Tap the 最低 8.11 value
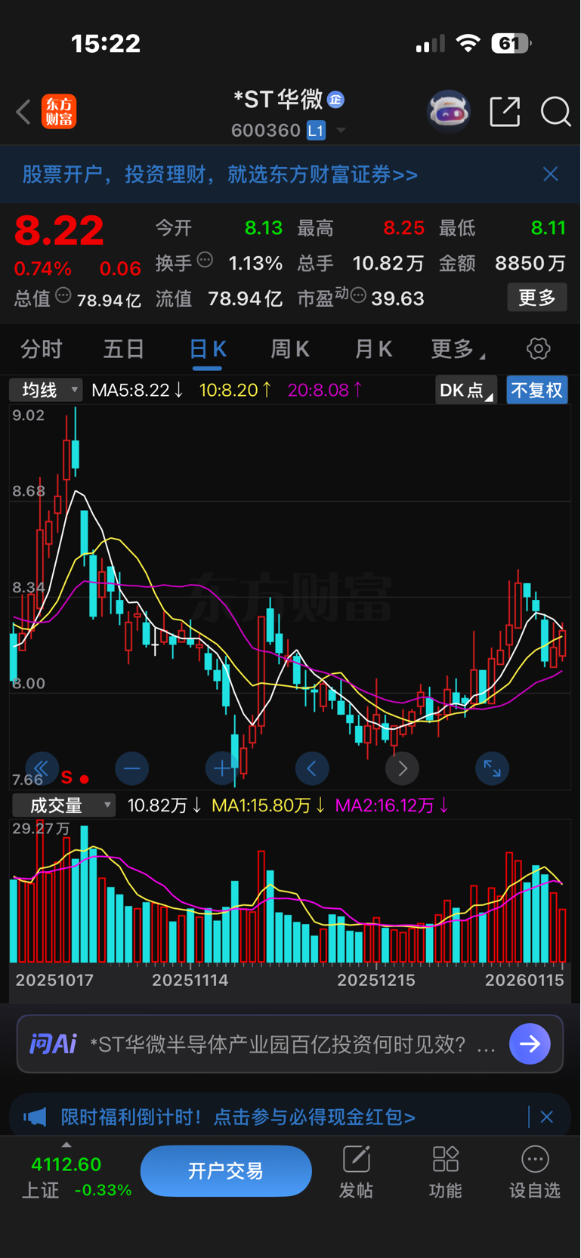Viewport: 581px width, 1258px height. coord(548,228)
